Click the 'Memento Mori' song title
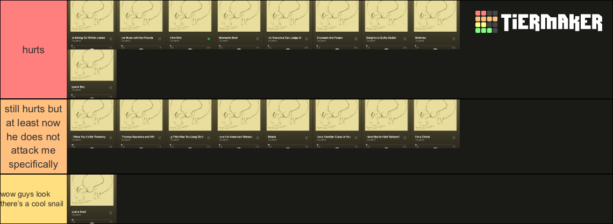The width and height of the screenshot is (613, 224). coord(229,38)
